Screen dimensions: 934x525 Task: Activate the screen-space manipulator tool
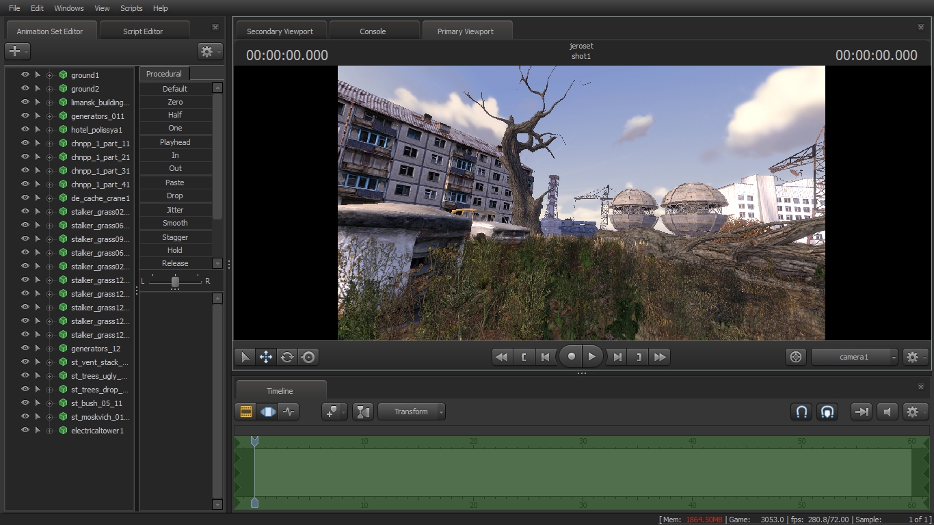coord(308,357)
